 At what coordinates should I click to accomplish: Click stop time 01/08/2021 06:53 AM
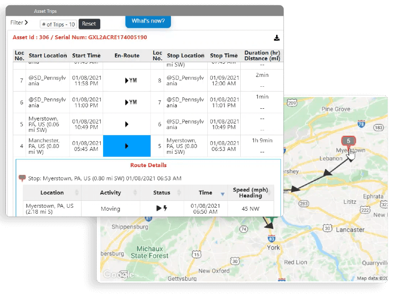pyautogui.click(x=224, y=146)
